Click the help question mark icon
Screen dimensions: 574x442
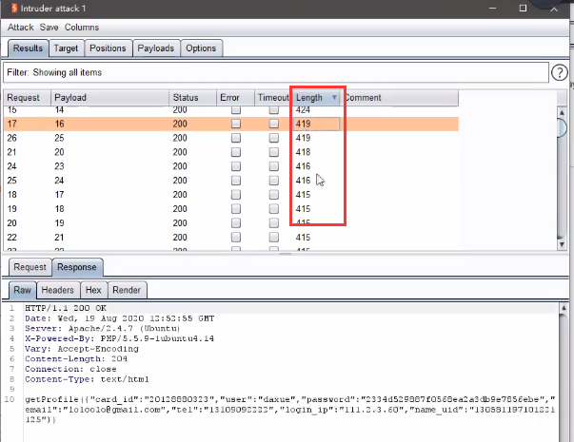pyautogui.click(x=560, y=73)
